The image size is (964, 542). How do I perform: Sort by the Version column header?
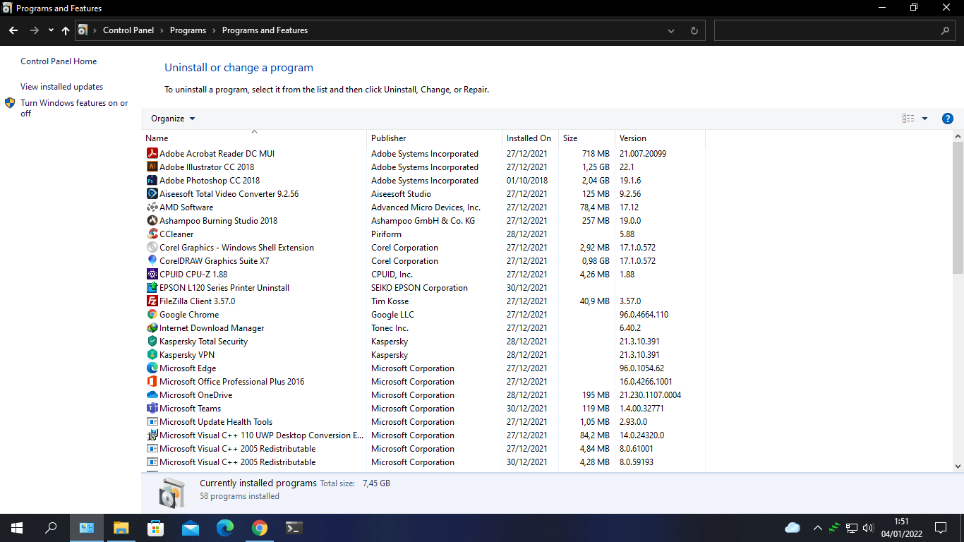tap(660, 138)
